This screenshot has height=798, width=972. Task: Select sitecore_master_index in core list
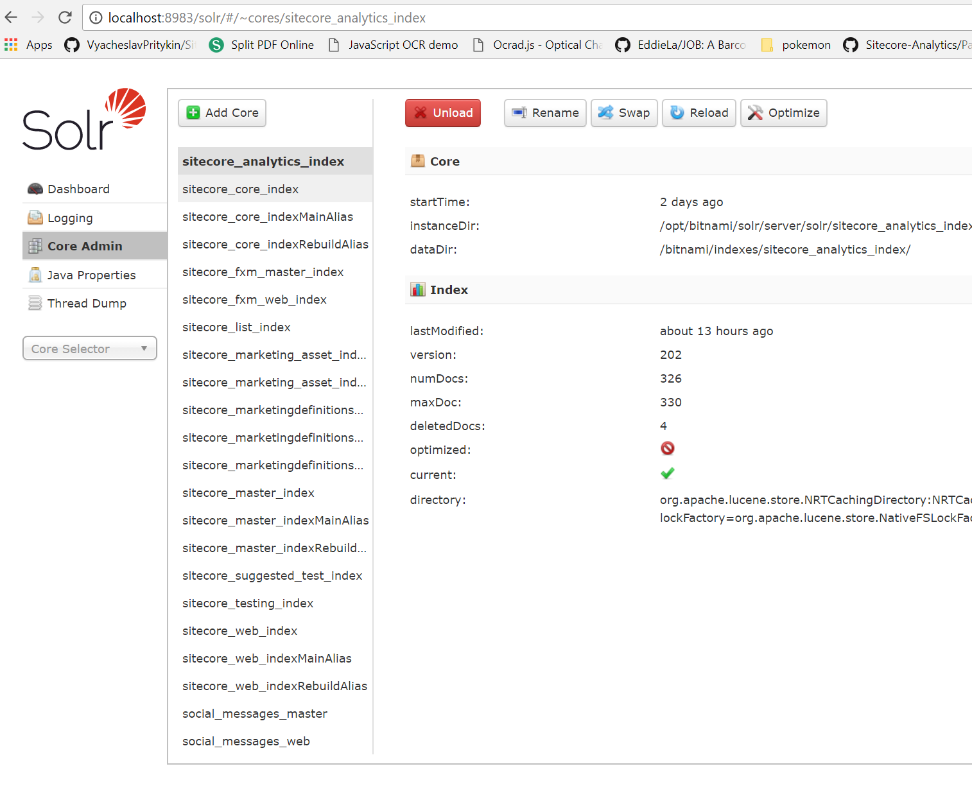(248, 493)
